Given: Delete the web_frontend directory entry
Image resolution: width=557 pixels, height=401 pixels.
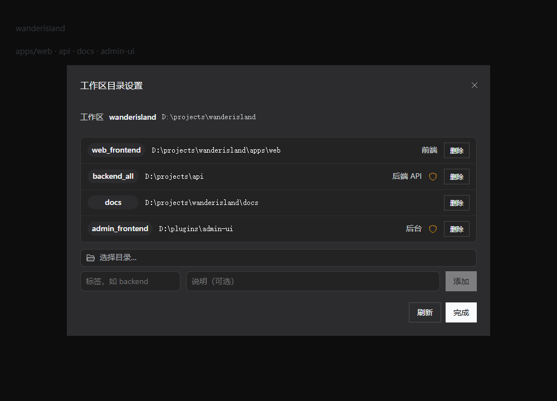Looking at the screenshot, I should (x=457, y=150).
